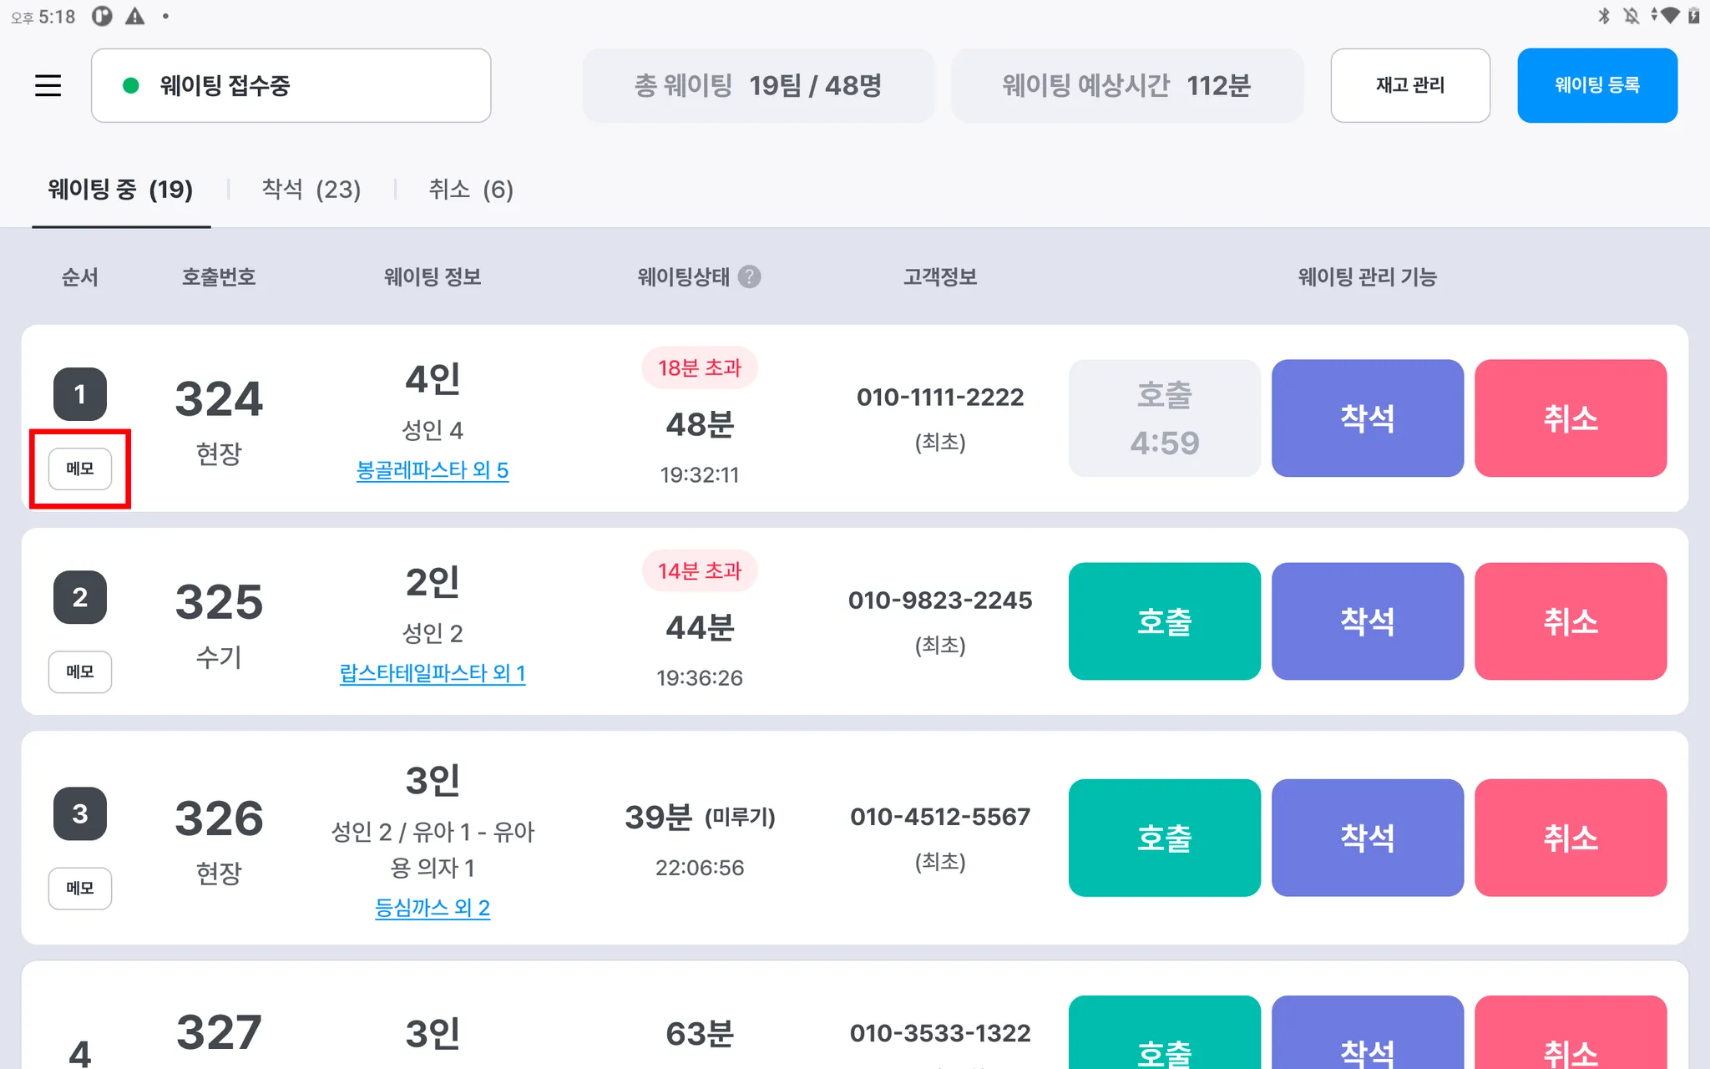Screen dimensions: 1710x1069
Task: Open the 봉골레파스타 외 5 order link
Action: (432, 470)
